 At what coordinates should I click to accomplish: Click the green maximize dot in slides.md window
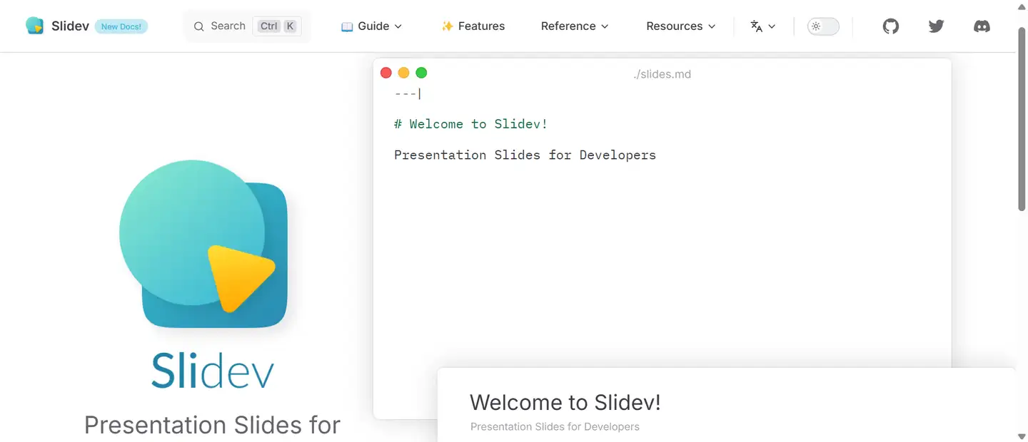421,73
